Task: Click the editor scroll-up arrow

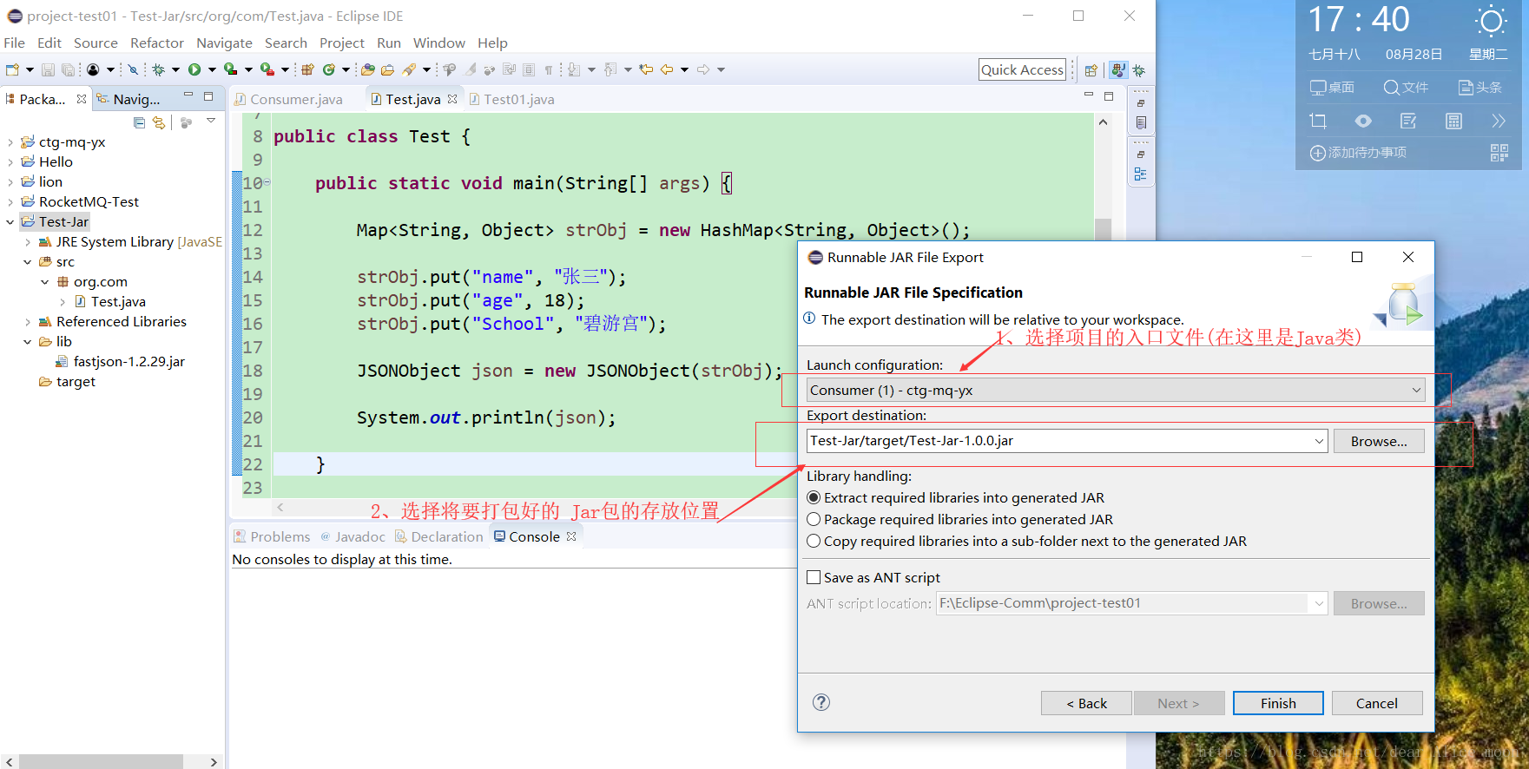Action: pos(1103,122)
